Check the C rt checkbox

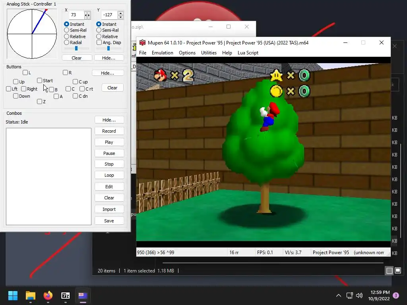pyautogui.click(x=82, y=89)
